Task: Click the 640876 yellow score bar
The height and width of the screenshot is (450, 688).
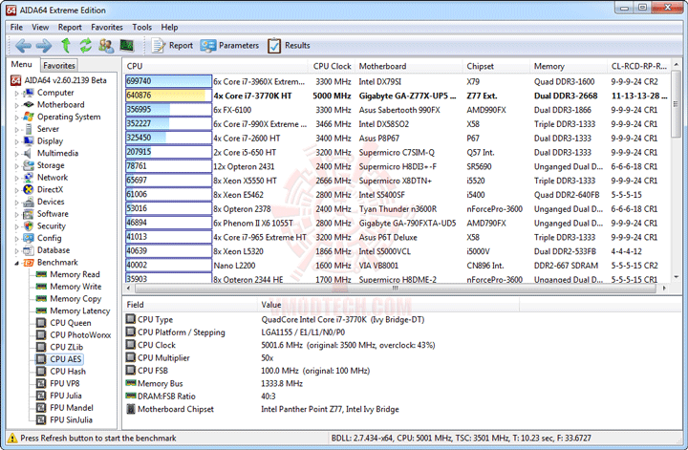Action: point(168,96)
